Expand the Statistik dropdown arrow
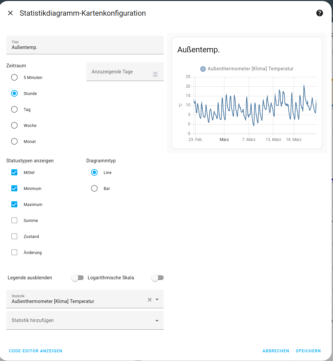Screen dimensions: 333x361 (157, 300)
